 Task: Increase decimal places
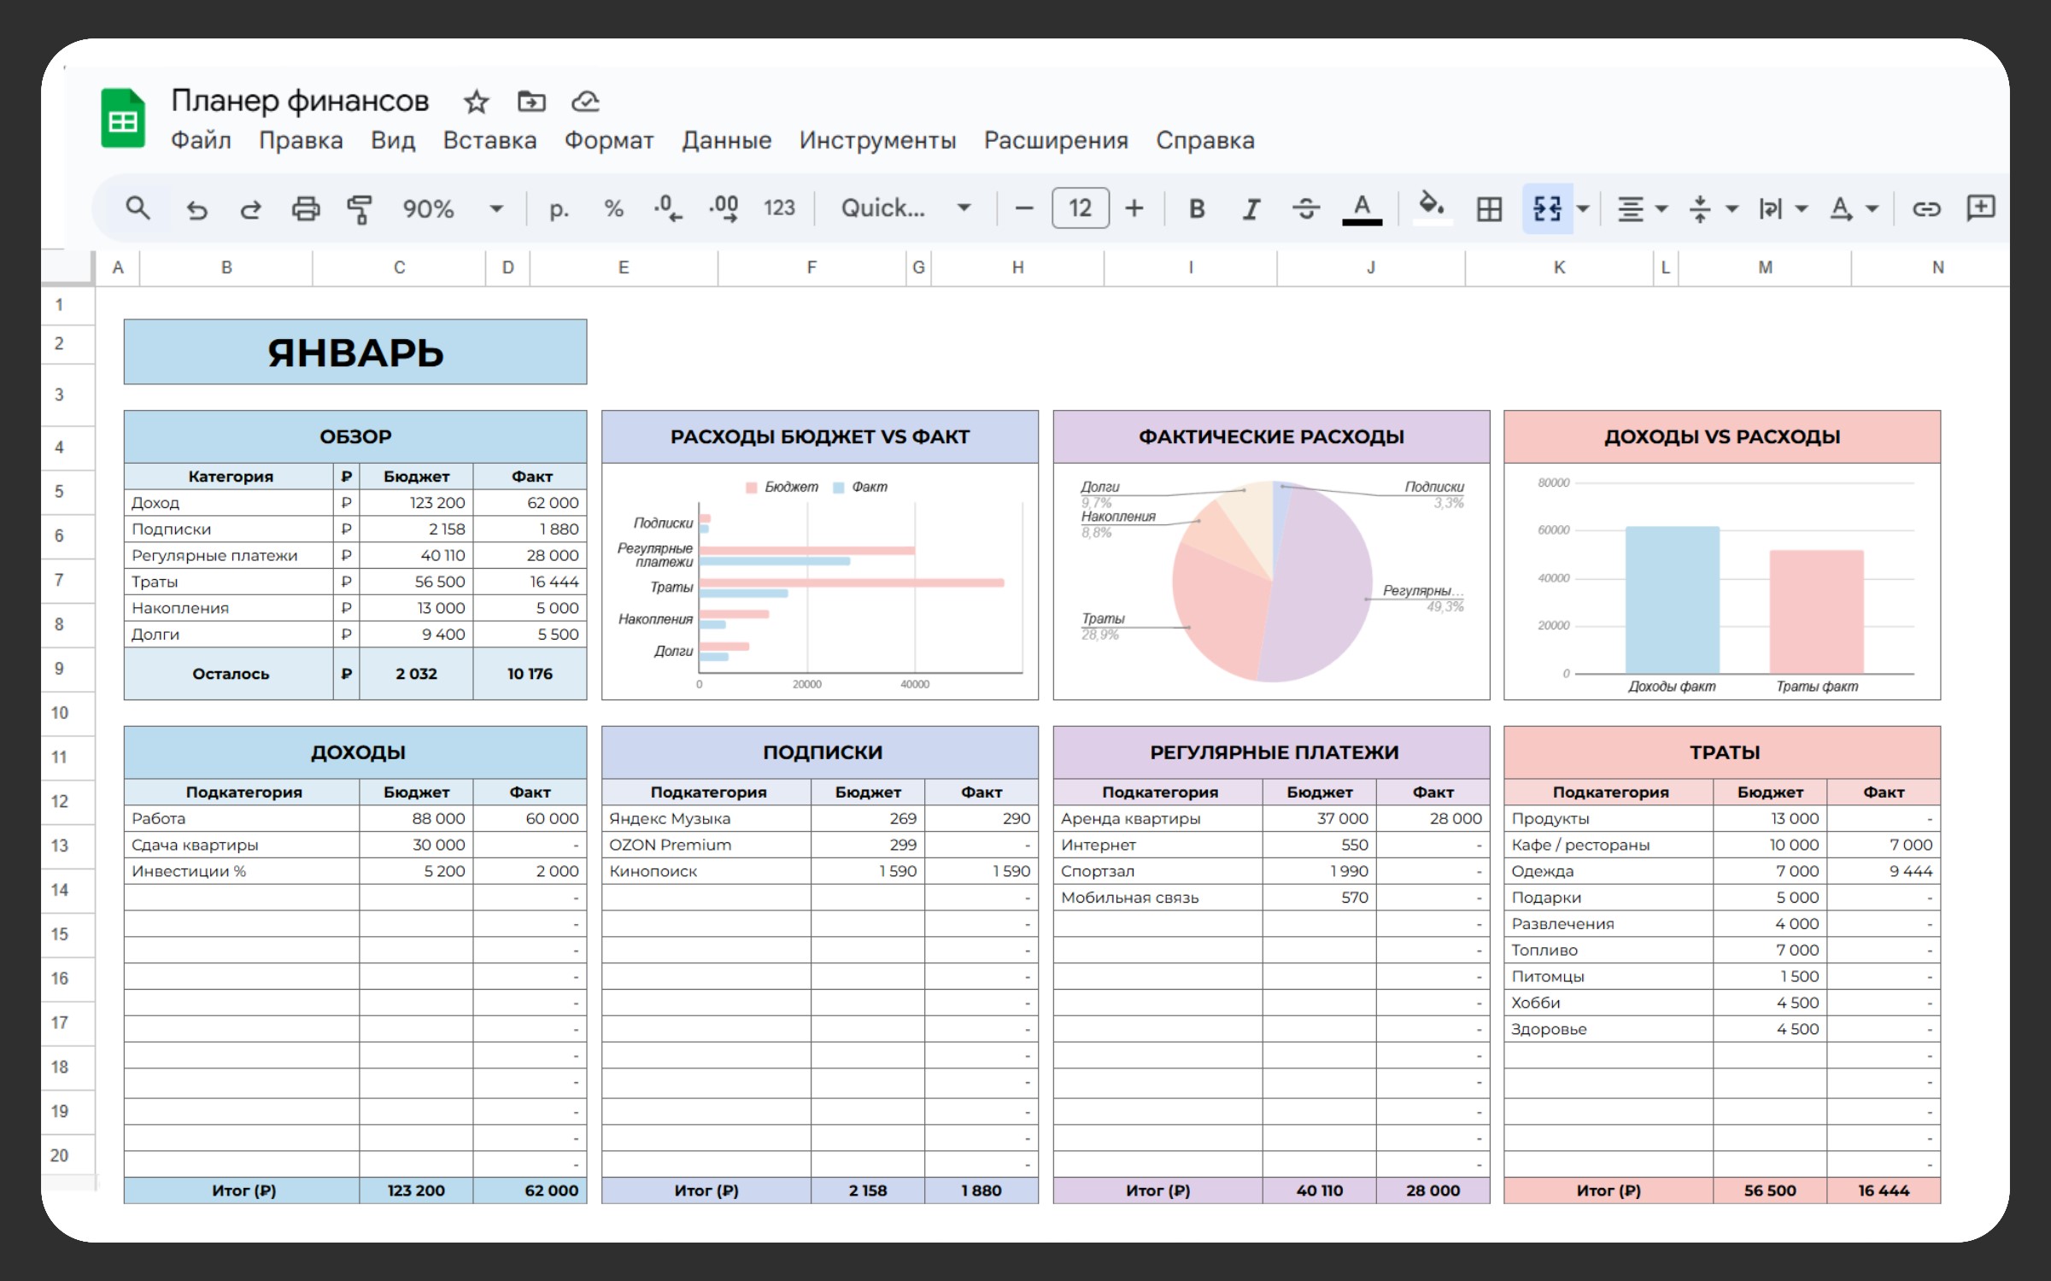click(x=724, y=208)
